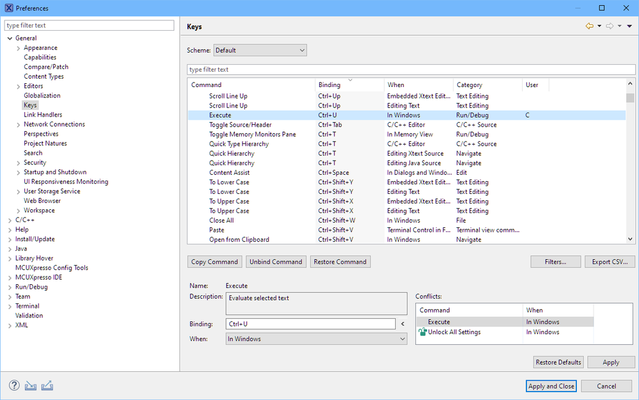Click the Restore Command button
Image resolution: width=639 pixels, height=400 pixels.
pos(340,262)
